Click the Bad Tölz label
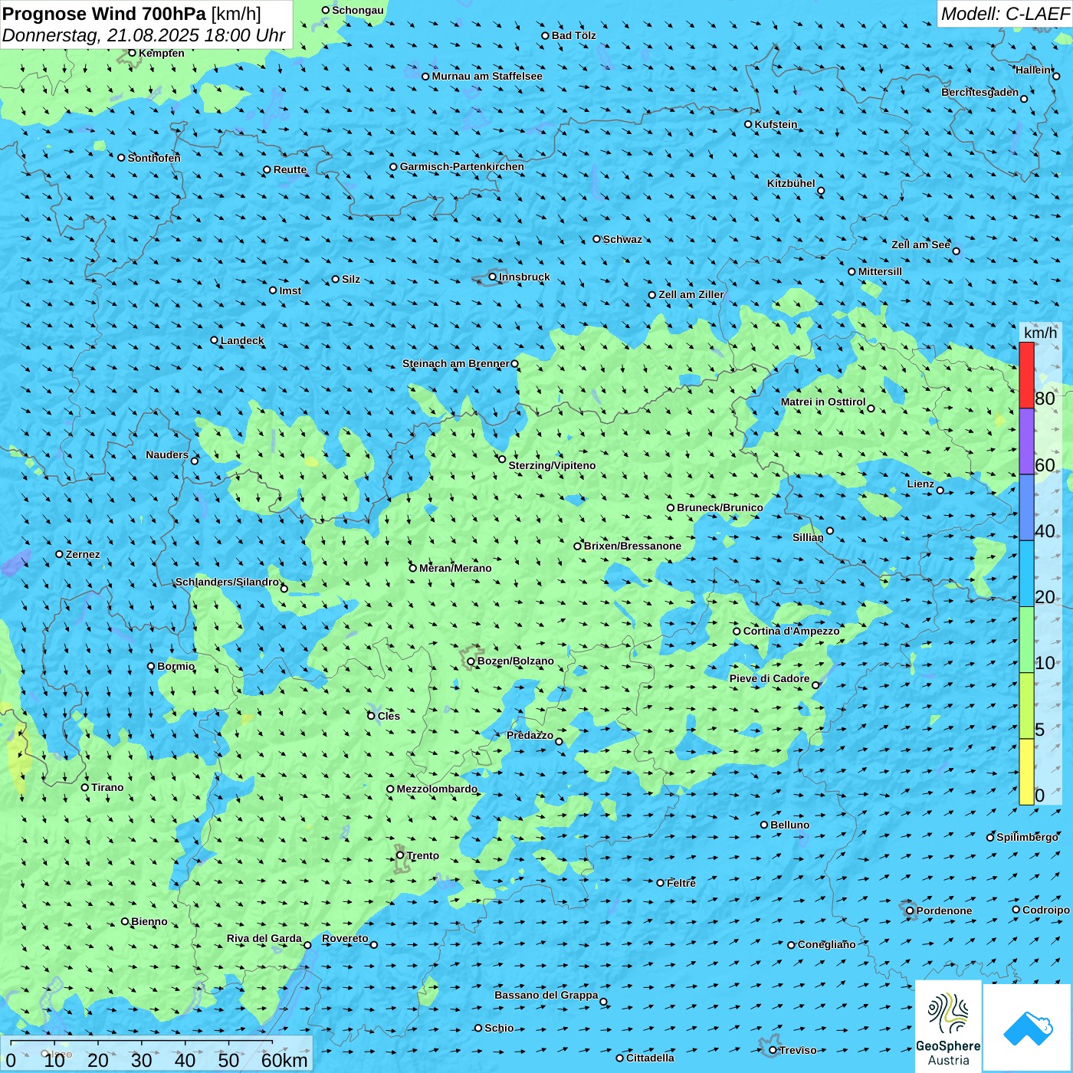Image resolution: width=1073 pixels, height=1073 pixels. 573,35
